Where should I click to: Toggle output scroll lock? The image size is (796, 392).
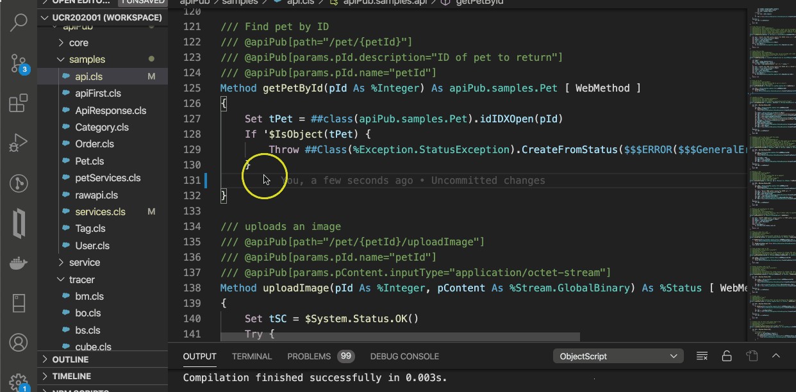point(726,356)
